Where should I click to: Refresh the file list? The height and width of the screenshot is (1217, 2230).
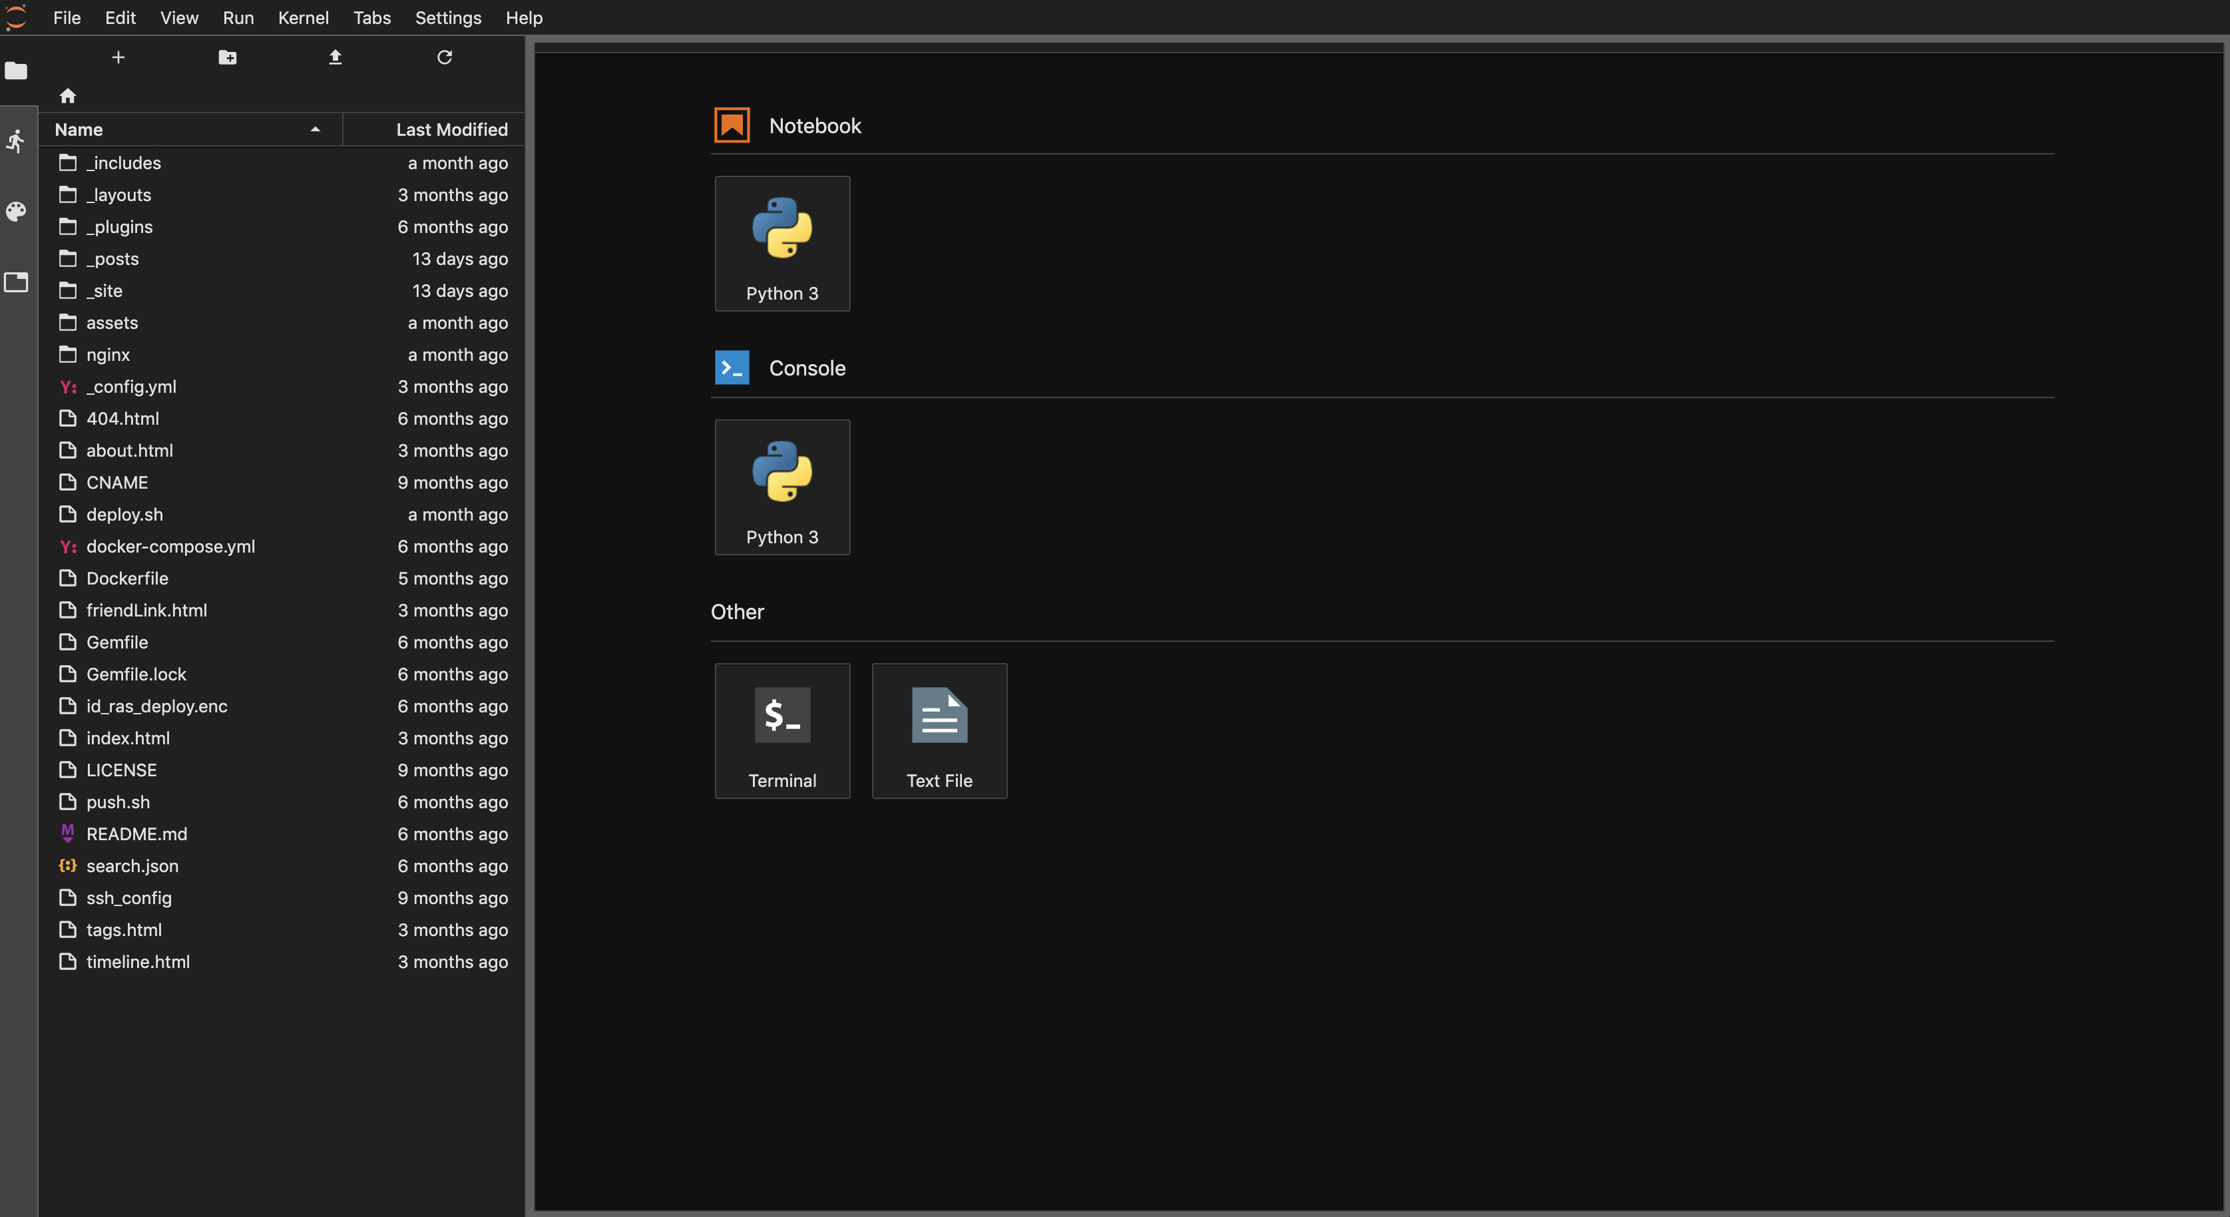[444, 57]
